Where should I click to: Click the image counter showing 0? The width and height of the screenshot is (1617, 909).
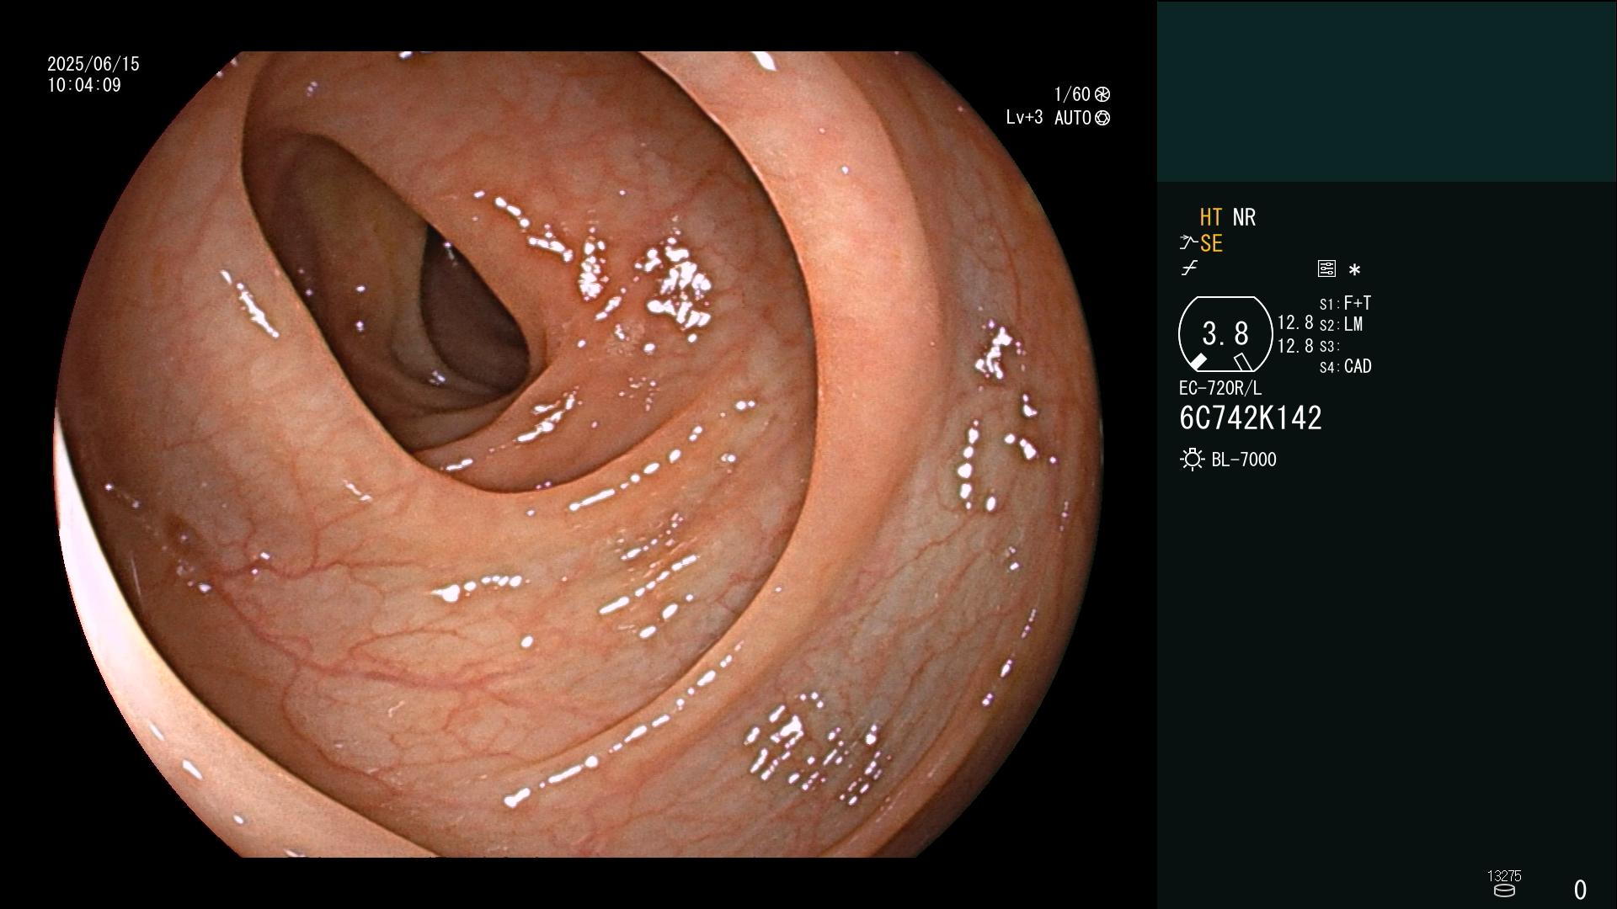click(1581, 890)
